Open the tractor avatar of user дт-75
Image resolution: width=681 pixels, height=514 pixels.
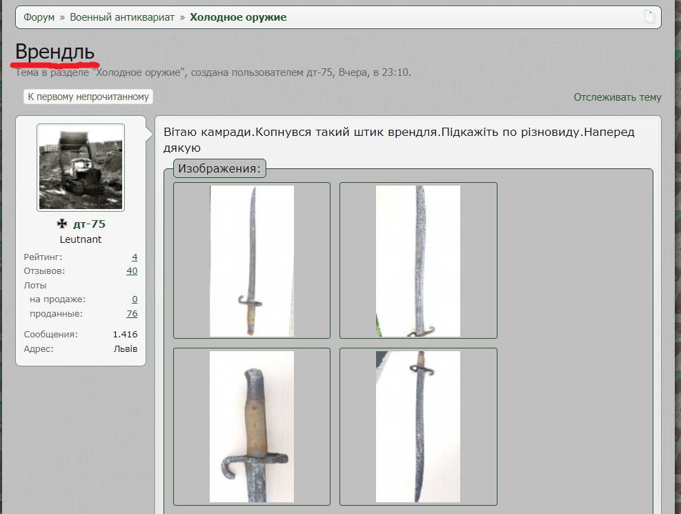pos(81,167)
